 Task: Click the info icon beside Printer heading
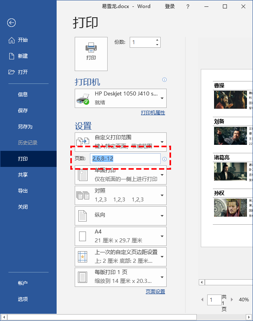coord(164,80)
